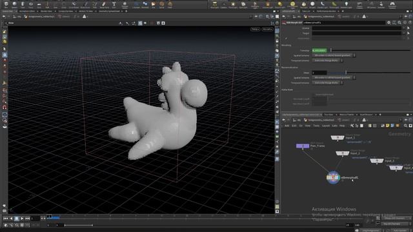Select the Sphere shelf tool

click(14, 5)
